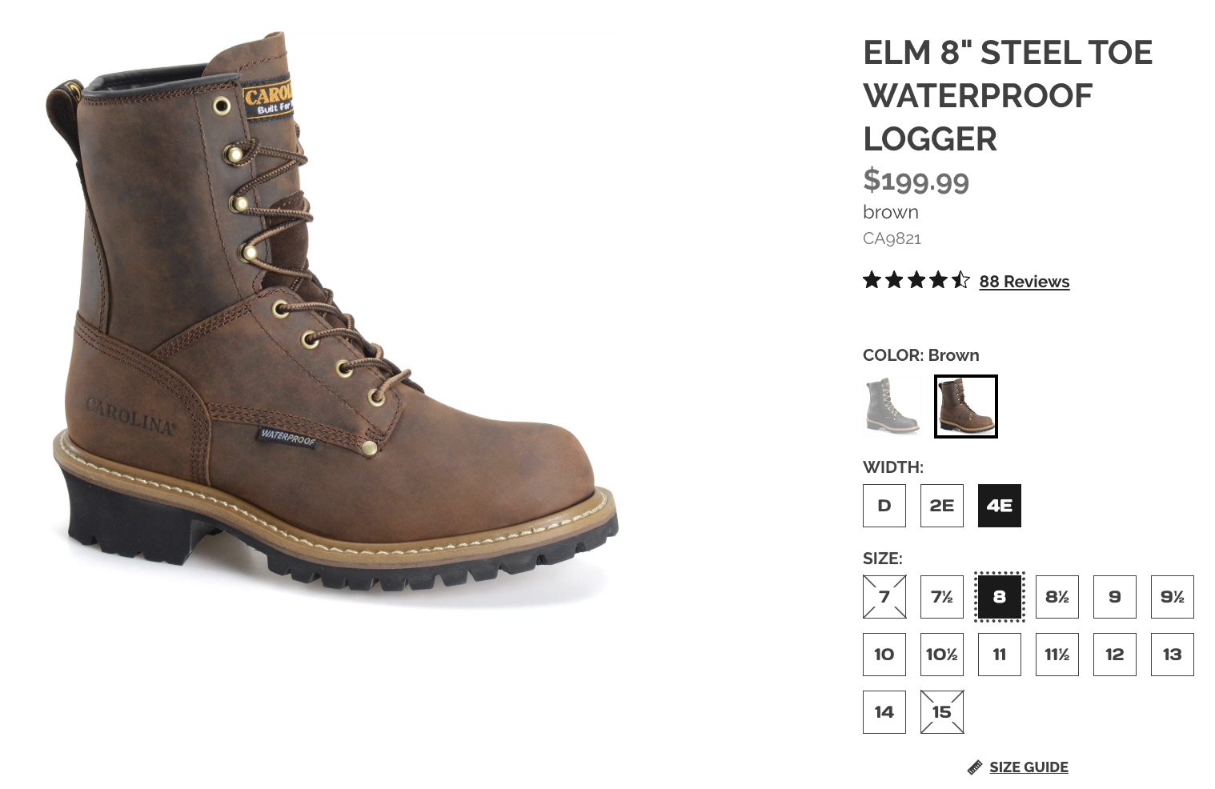1215x789 pixels.
Task: Click the star rating icons
Action: click(916, 280)
